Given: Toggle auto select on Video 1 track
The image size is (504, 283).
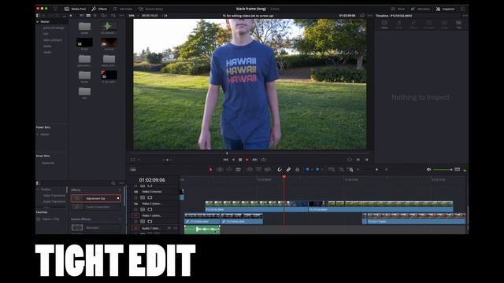Looking at the screenshot, I should click(143, 222).
